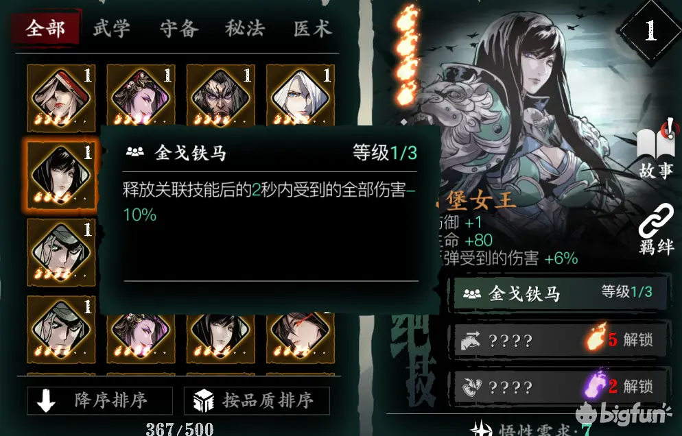Select the highlighted black-haired woman portrait
The image size is (682, 436).
pyautogui.click(x=61, y=175)
